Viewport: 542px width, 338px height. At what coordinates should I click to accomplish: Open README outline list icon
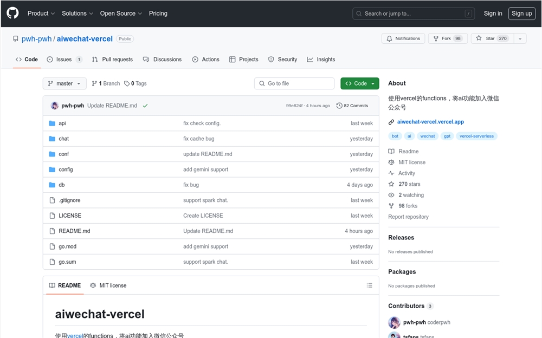[369, 285]
